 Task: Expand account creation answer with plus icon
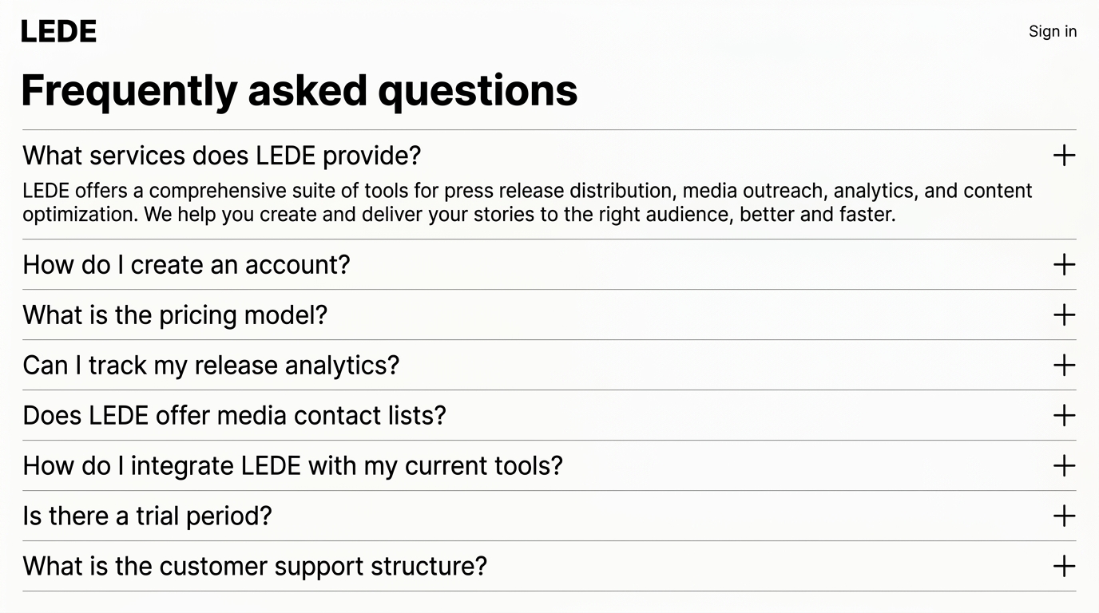(1064, 265)
